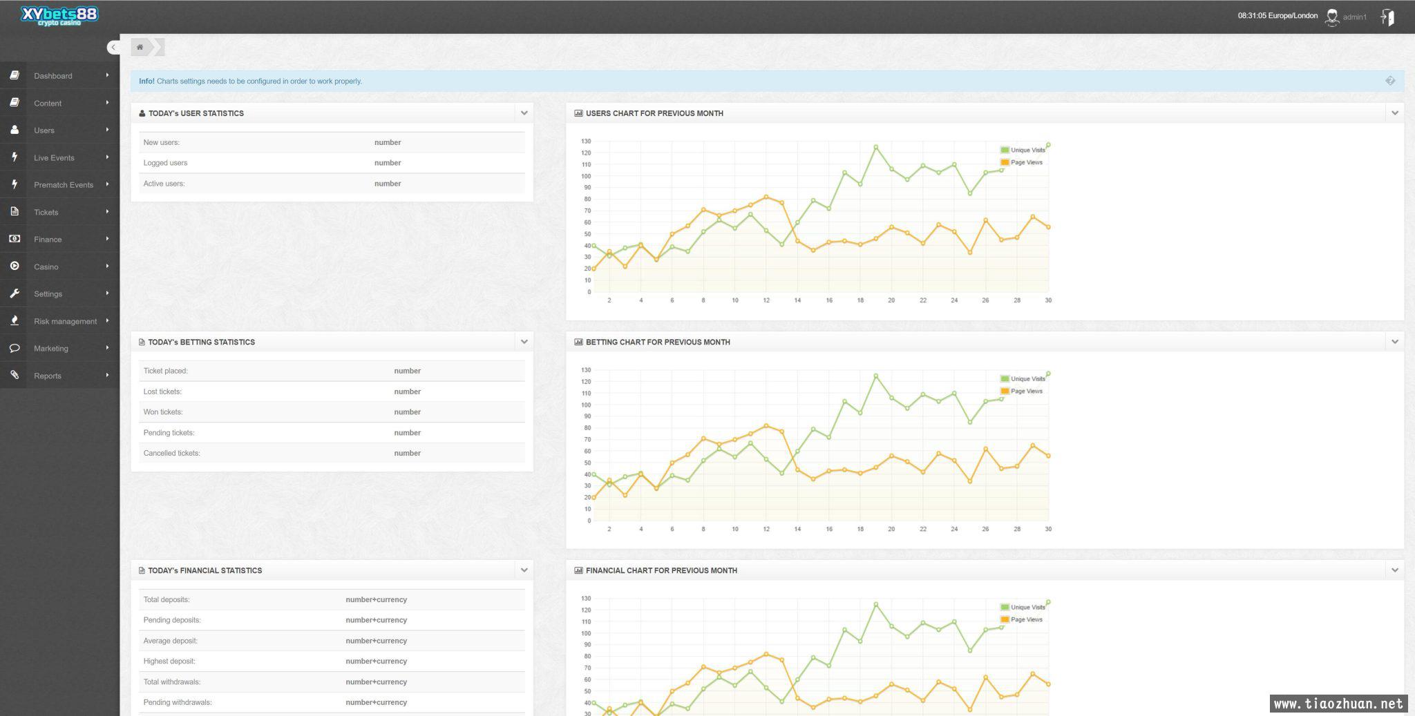
Task: Collapse the sidebar with arrow button
Action: point(113,47)
